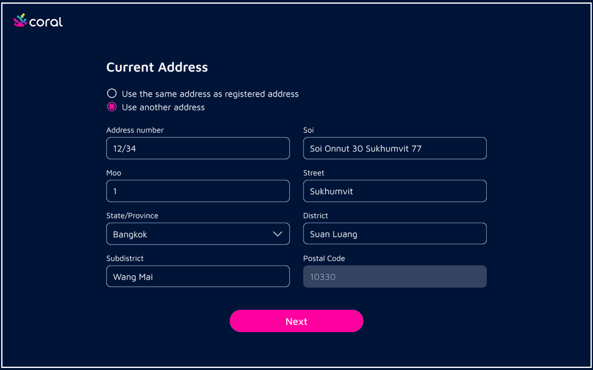Expand the Bangkok province combo box
Screen dimensions: 593x370
coord(198,234)
